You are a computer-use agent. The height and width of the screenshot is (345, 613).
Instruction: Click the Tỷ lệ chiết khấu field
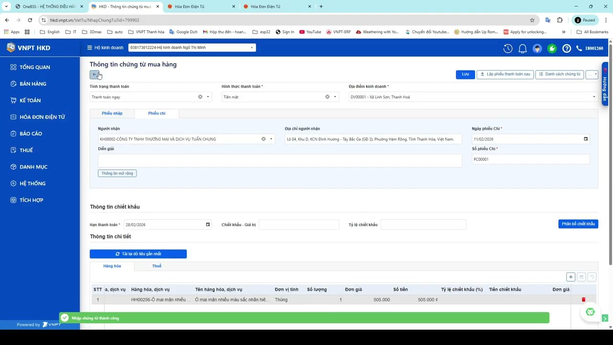pos(423,224)
